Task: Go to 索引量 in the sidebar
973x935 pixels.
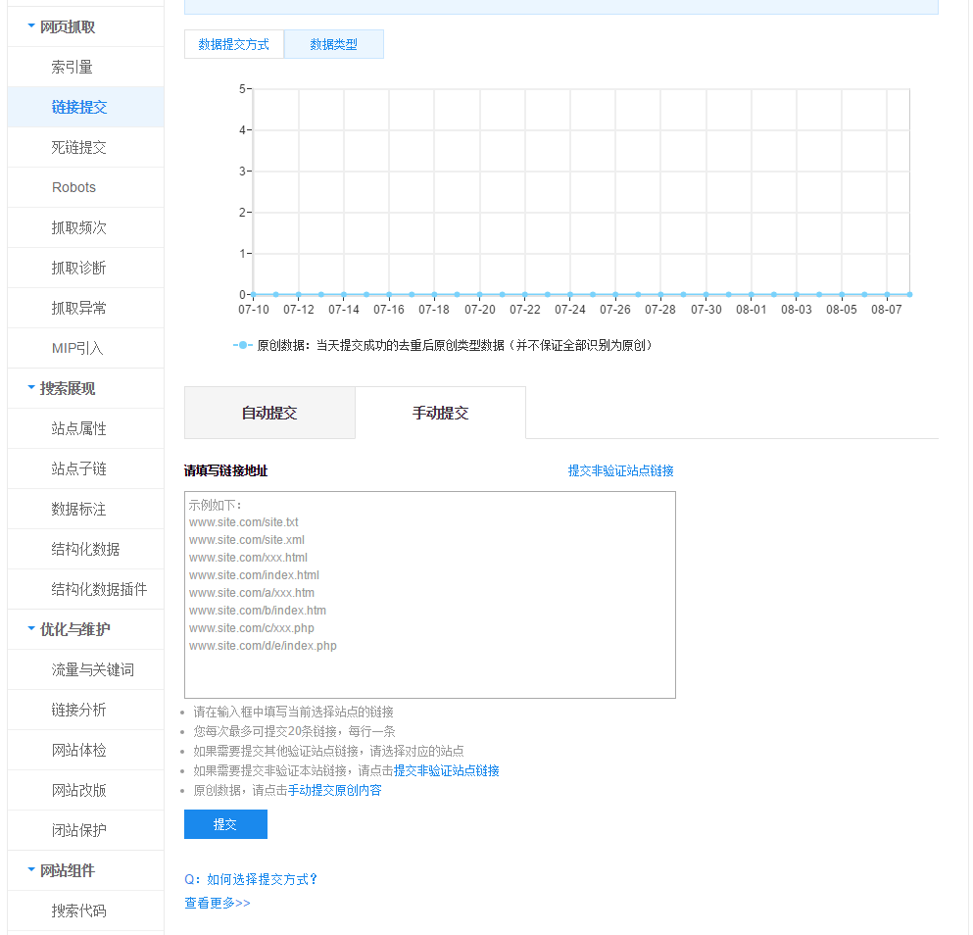Action: coord(73,67)
